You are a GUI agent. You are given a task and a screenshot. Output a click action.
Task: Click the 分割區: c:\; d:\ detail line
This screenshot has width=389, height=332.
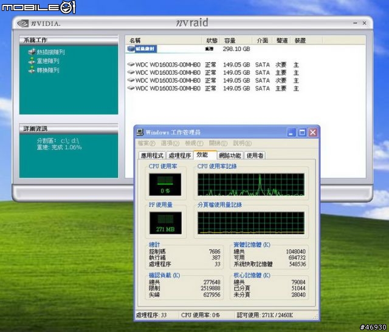tap(58, 141)
